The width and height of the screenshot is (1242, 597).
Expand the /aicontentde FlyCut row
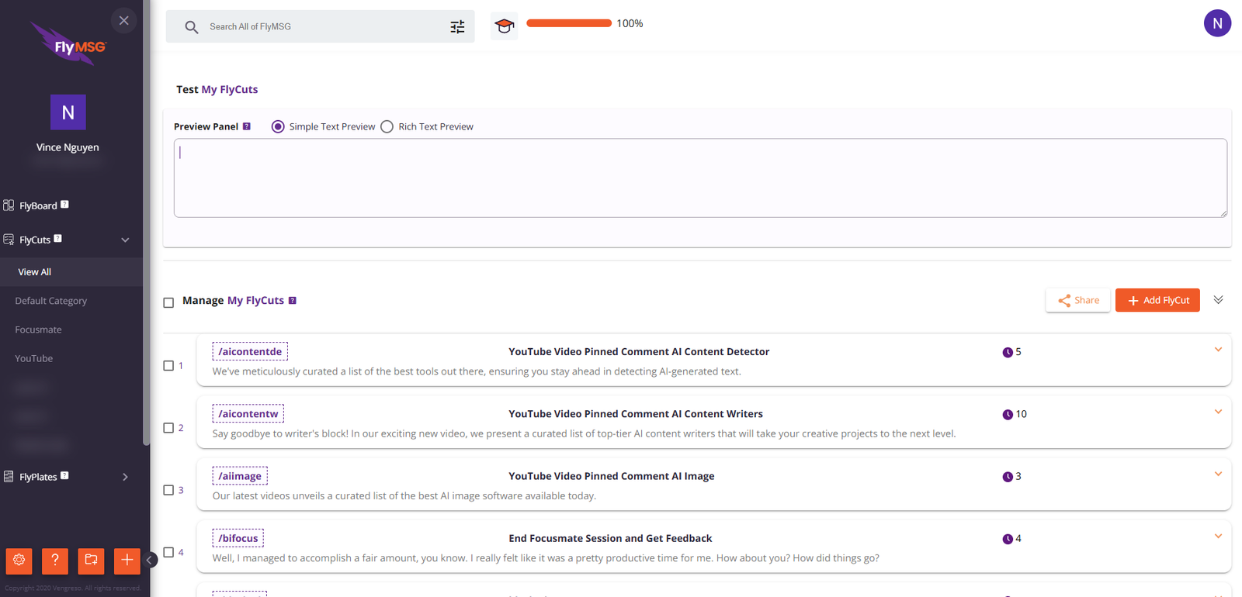coord(1218,350)
